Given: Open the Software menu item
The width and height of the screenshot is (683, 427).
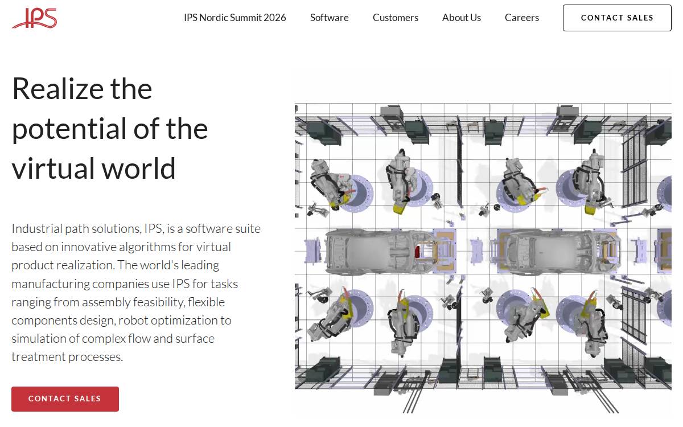Looking at the screenshot, I should tap(330, 18).
